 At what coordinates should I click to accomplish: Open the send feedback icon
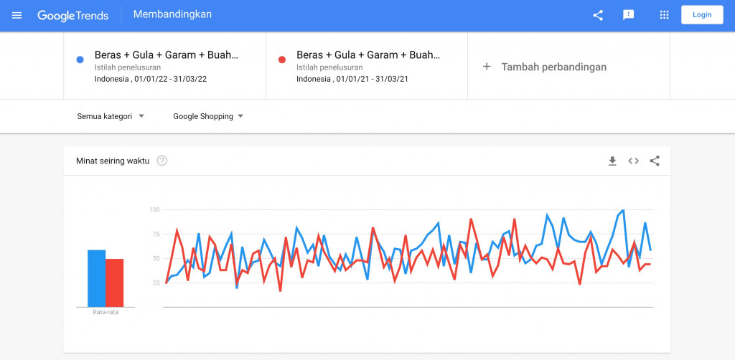click(x=628, y=15)
